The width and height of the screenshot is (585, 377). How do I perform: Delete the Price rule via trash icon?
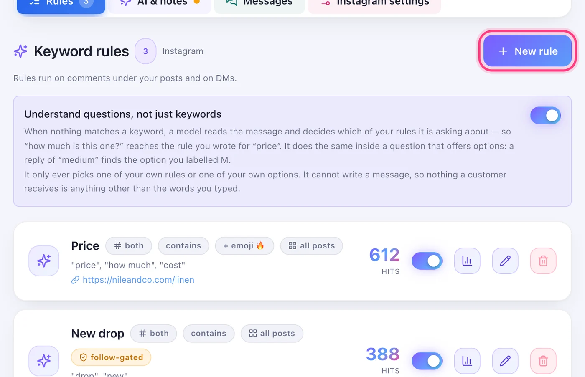pyautogui.click(x=543, y=261)
